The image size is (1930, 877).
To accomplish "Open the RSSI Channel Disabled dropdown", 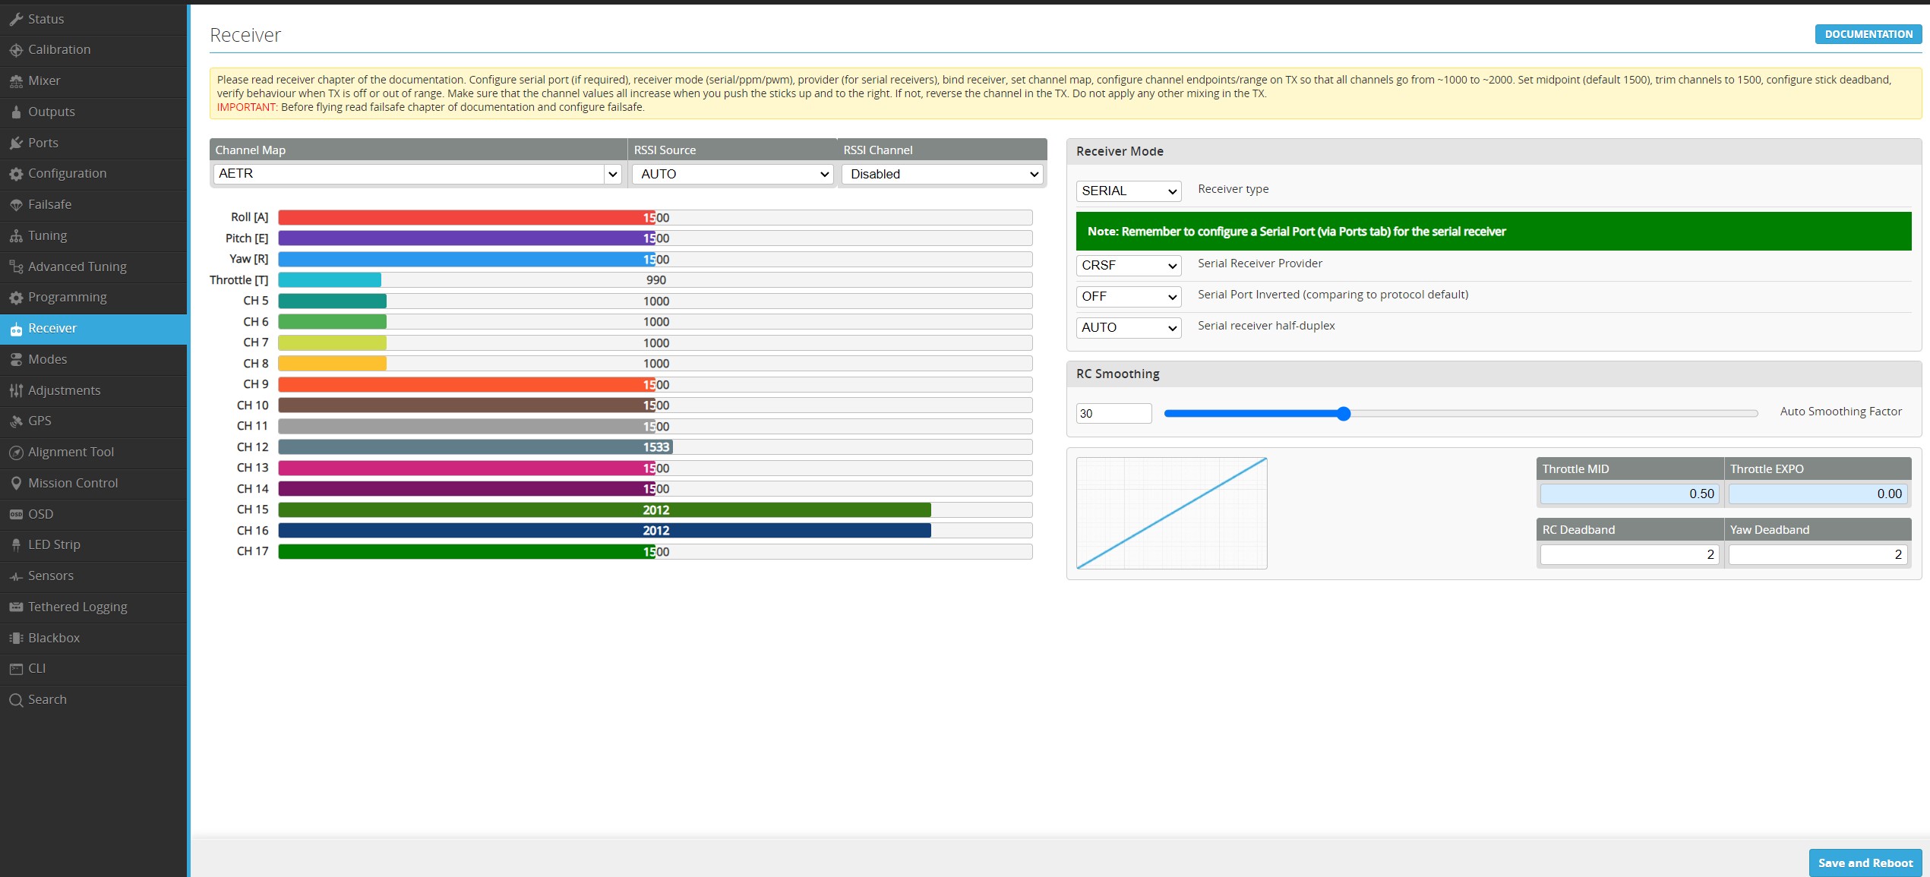I will [942, 174].
